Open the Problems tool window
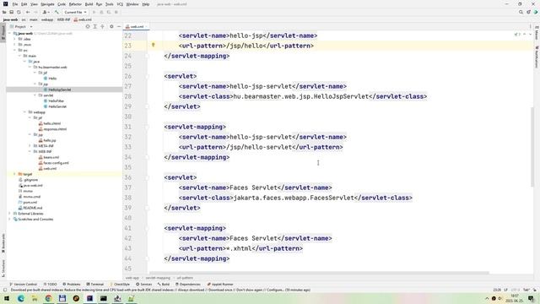540x304 pixels. click(x=72, y=285)
